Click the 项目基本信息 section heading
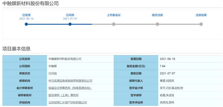Viewport: 223px width, 107px height. click(x=17, y=49)
